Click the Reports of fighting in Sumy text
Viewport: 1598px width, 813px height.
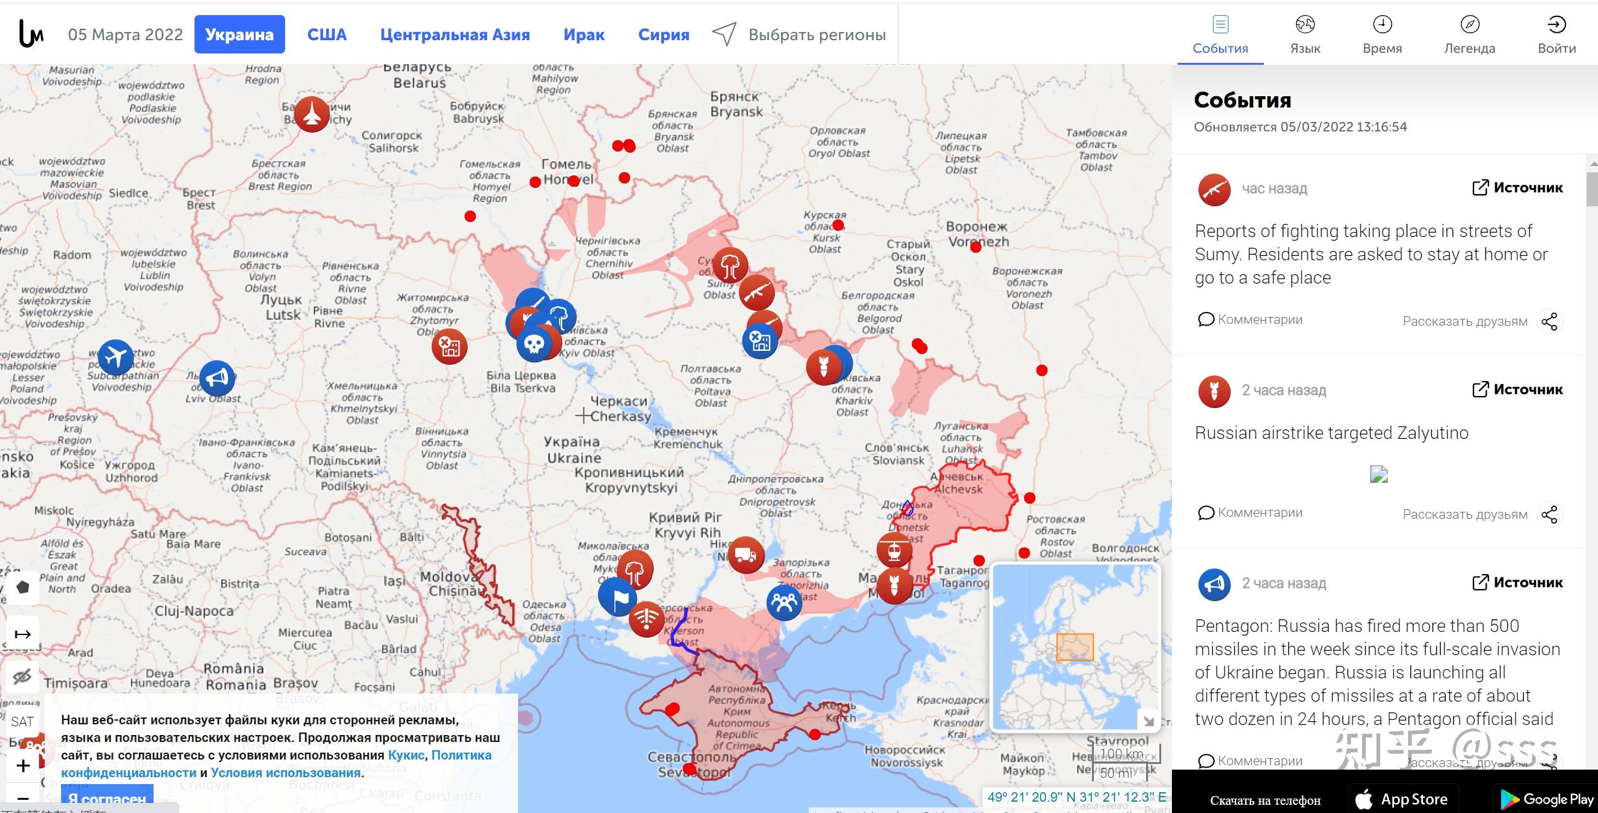[1371, 254]
